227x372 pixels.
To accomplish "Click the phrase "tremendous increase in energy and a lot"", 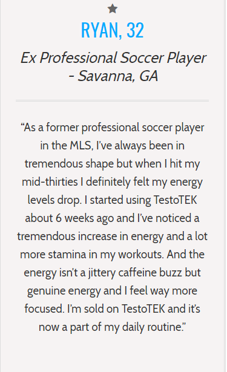I will tap(113, 237).
